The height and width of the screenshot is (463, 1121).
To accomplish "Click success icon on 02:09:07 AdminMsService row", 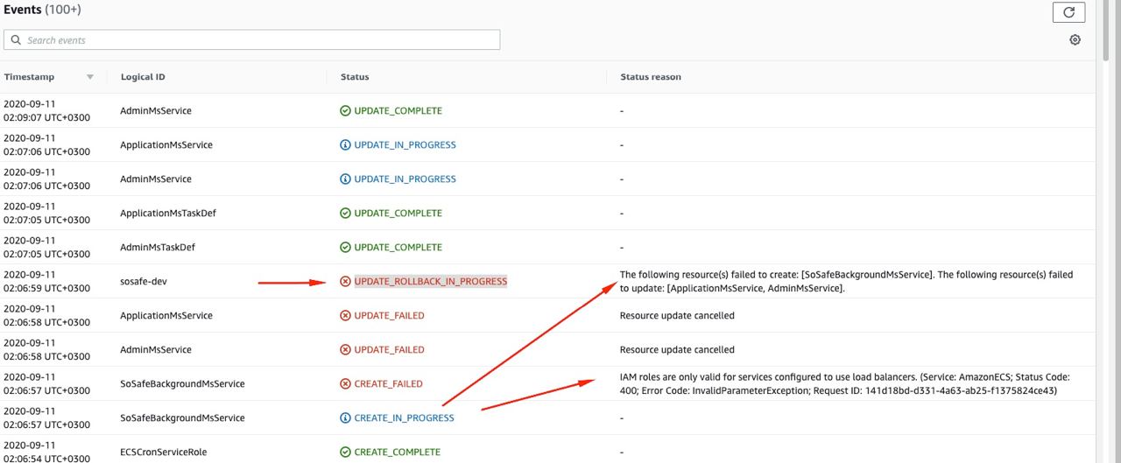I will [345, 111].
